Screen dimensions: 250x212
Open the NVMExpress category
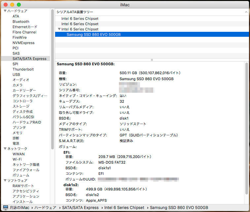tap(23, 43)
